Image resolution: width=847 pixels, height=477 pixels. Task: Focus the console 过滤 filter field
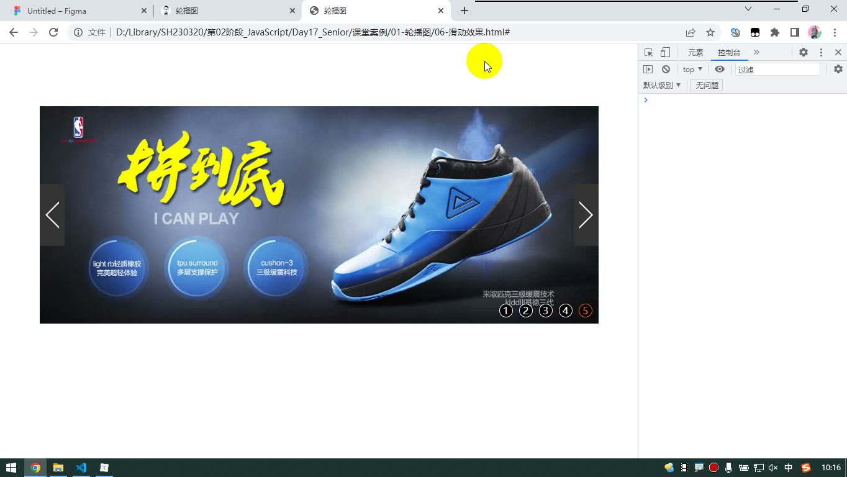[x=777, y=70]
